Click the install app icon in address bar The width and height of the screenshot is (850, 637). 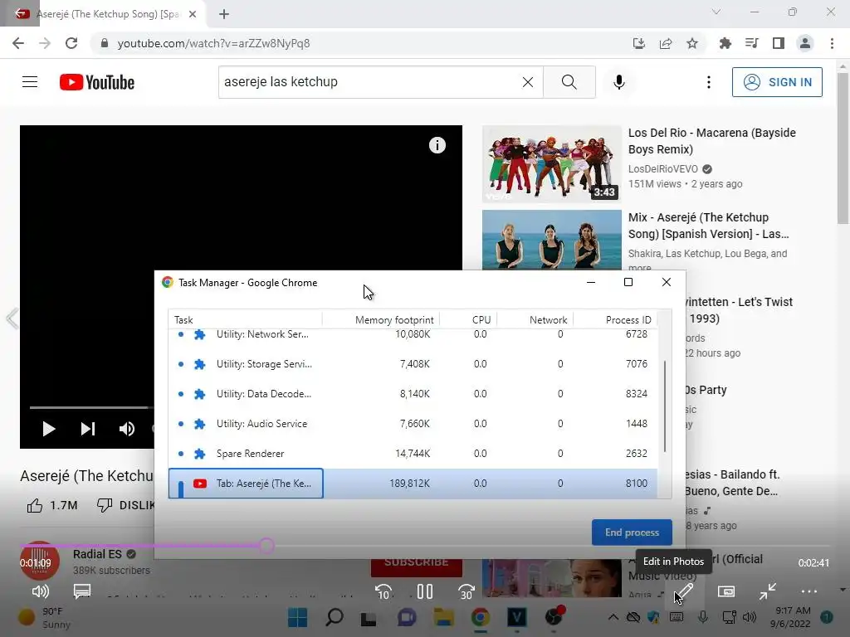639,43
